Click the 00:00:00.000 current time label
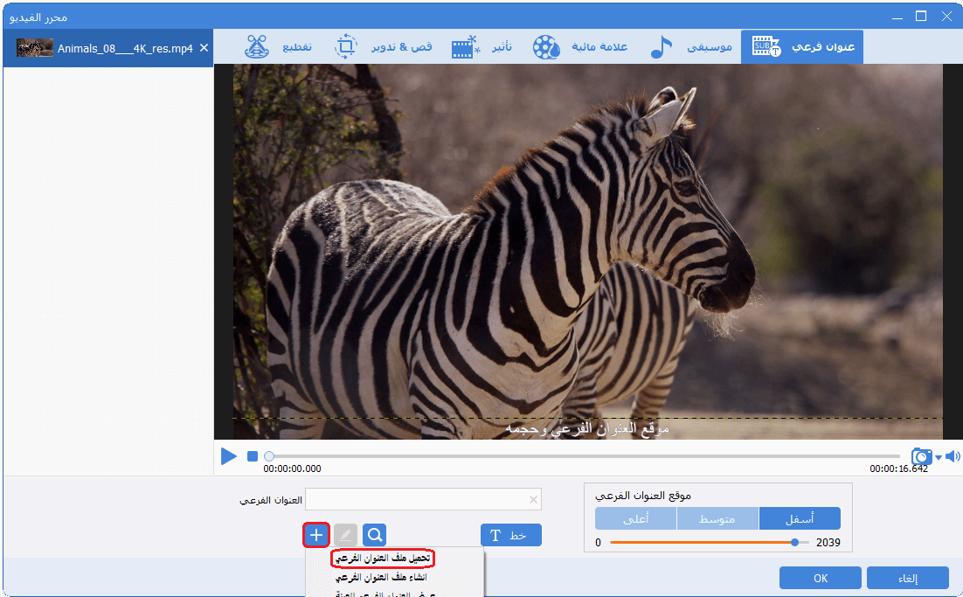Image resolution: width=963 pixels, height=597 pixels. [x=293, y=469]
